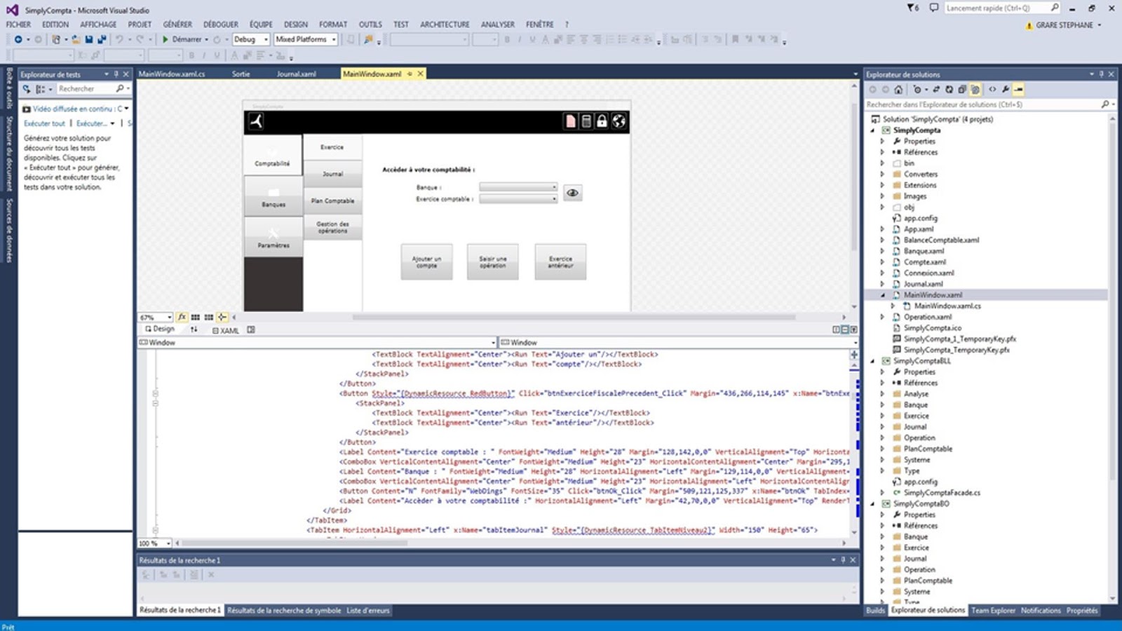The height and width of the screenshot is (631, 1122).
Task: Click notification flag icon in title bar
Action: [x=913, y=8]
